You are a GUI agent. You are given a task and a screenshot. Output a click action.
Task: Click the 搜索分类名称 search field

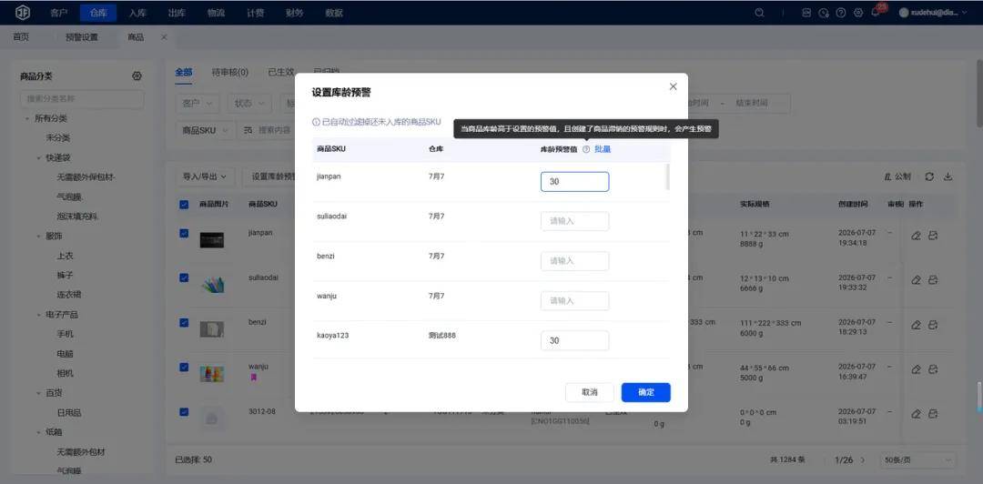coord(82,99)
